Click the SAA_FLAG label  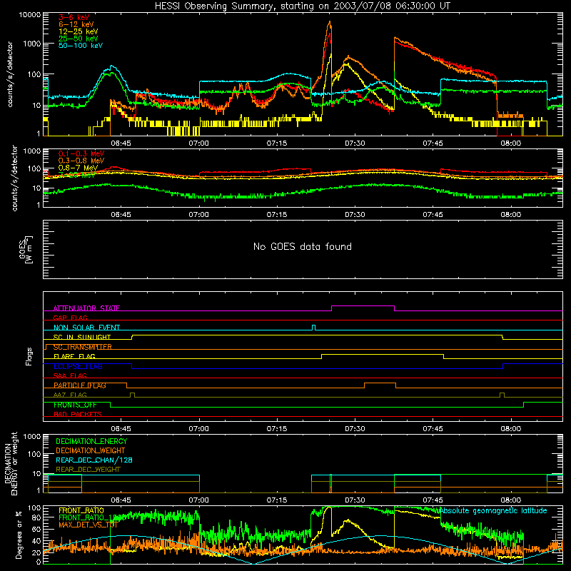(70, 375)
